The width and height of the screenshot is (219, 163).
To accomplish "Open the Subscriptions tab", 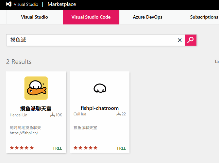I will (204, 17).
